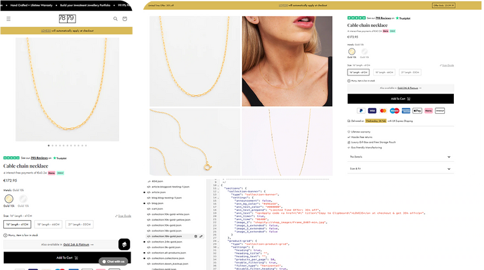Click the Apple Pay payment icon
This screenshot has height=270, width=484.
tap(417, 111)
